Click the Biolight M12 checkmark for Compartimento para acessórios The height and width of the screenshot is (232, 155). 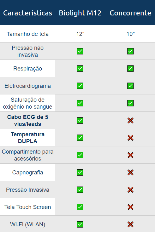80,155
